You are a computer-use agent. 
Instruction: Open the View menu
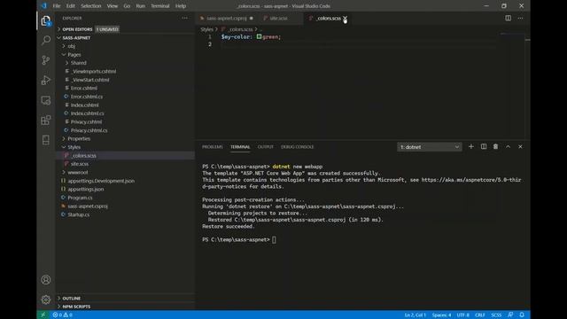113,6
